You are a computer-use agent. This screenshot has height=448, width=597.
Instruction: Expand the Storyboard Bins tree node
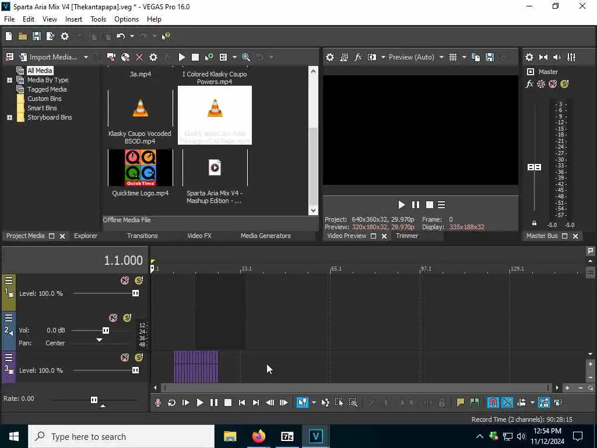tap(9, 117)
